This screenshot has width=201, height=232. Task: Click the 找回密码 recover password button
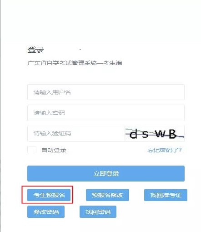[98, 212]
